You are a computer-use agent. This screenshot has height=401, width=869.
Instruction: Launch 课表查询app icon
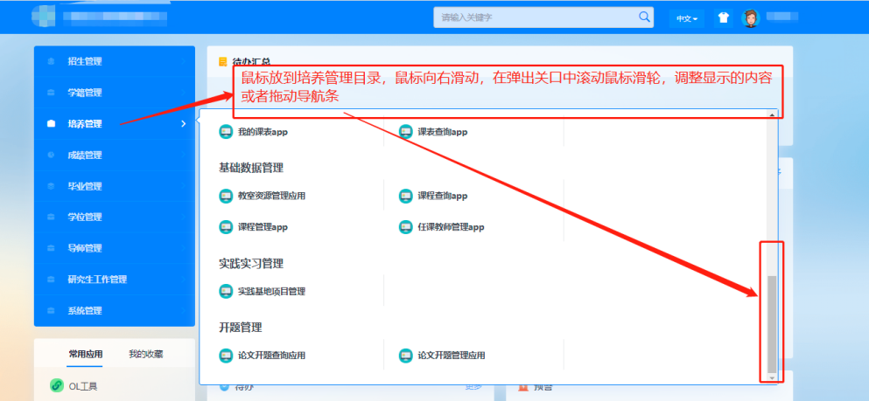[405, 131]
